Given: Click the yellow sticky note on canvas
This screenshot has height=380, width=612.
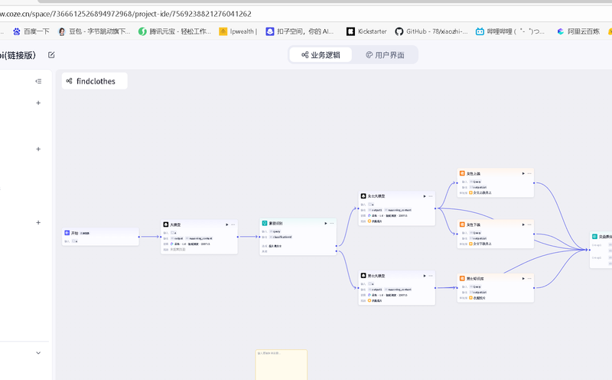Looking at the screenshot, I should tap(282, 365).
